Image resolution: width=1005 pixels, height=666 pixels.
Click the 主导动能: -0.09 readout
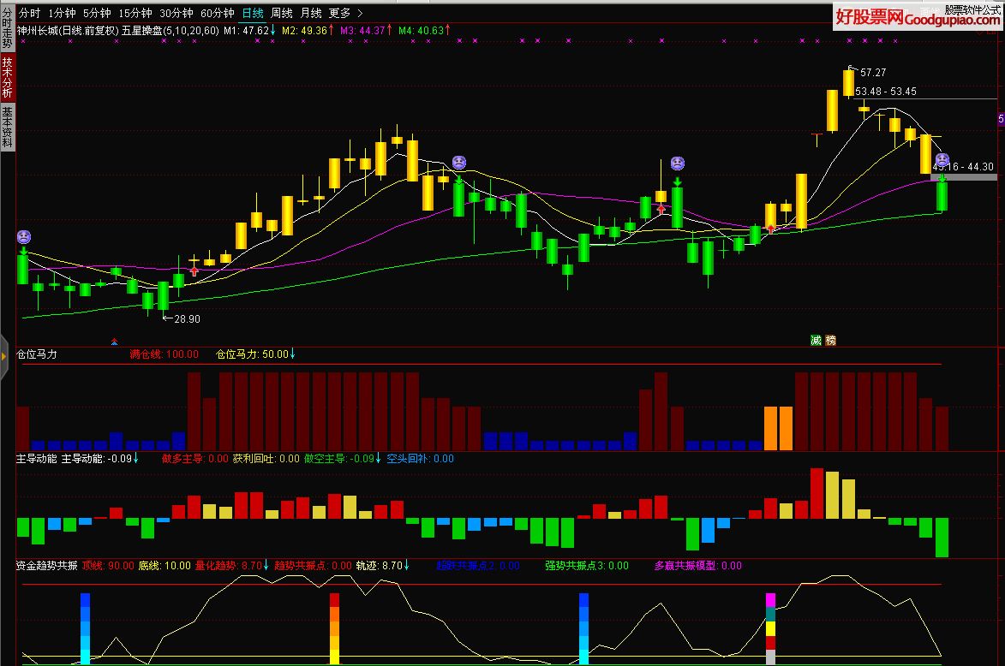coord(99,459)
